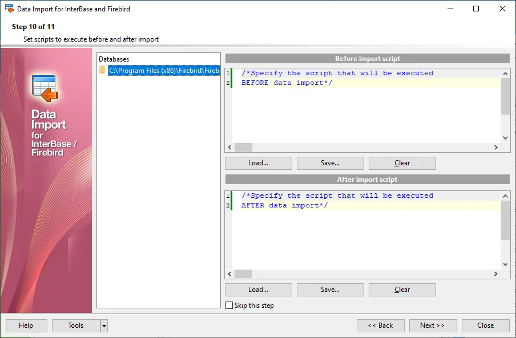Click the left arrow of Before script horizontal scrollbar

(x=229, y=147)
